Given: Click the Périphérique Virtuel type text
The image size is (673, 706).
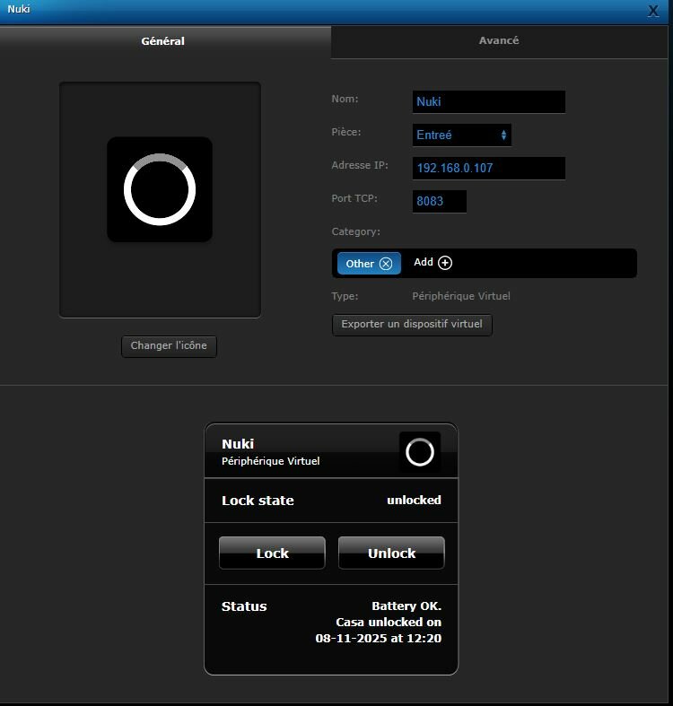Looking at the screenshot, I should pyautogui.click(x=460, y=296).
